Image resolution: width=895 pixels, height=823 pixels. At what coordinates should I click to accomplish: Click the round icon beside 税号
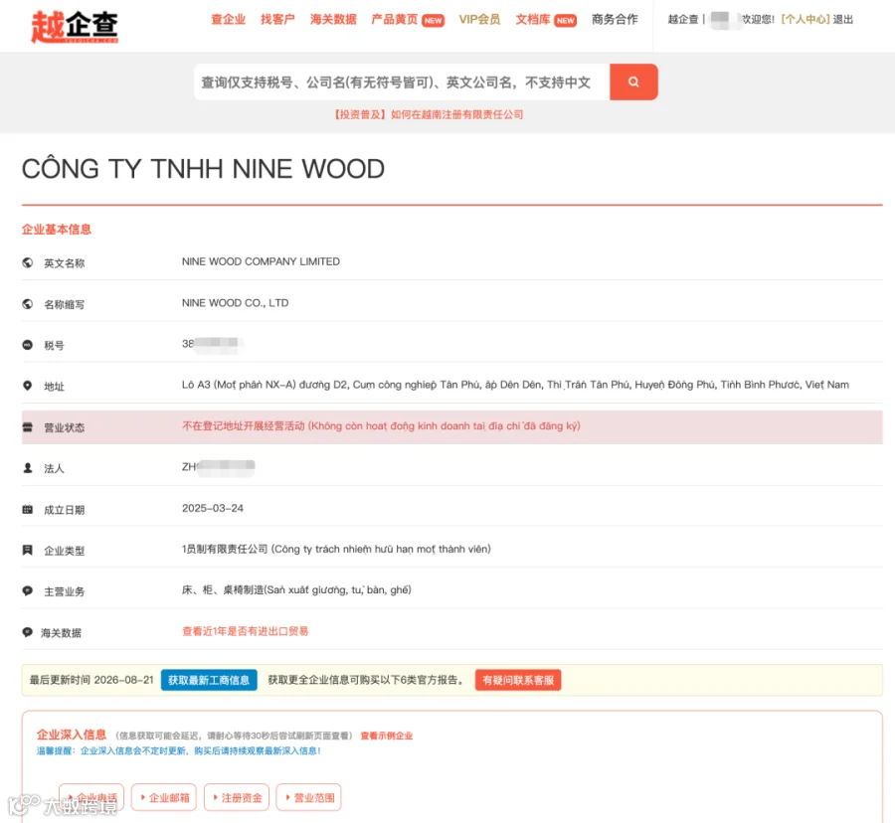click(x=28, y=345)
